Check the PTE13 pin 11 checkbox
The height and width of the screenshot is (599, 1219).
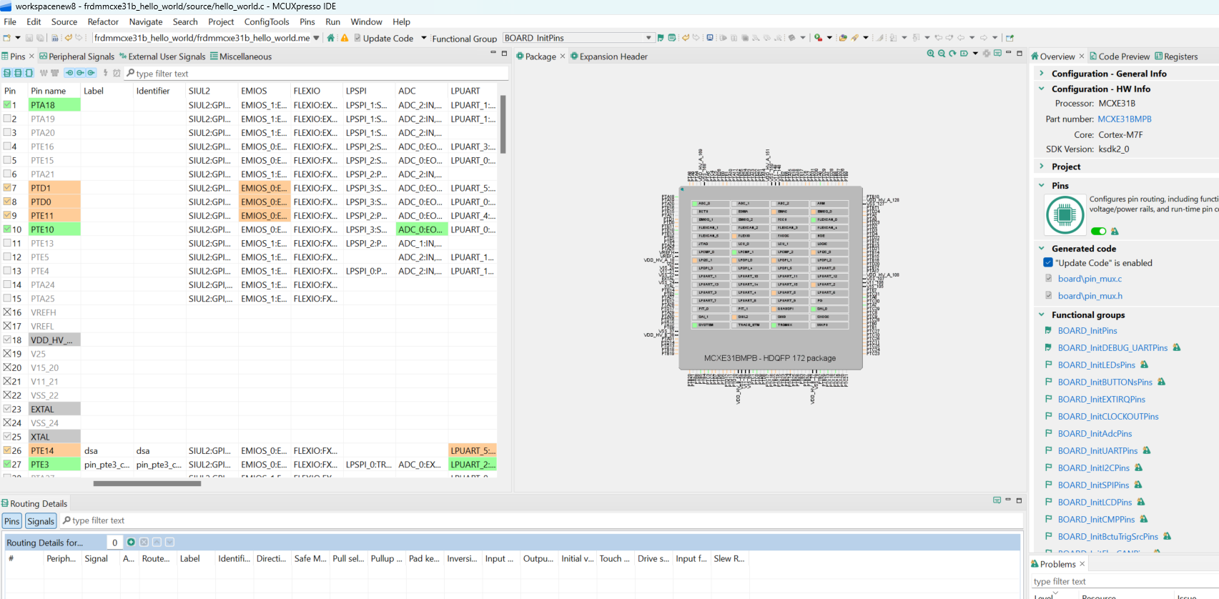click(7, 243)
